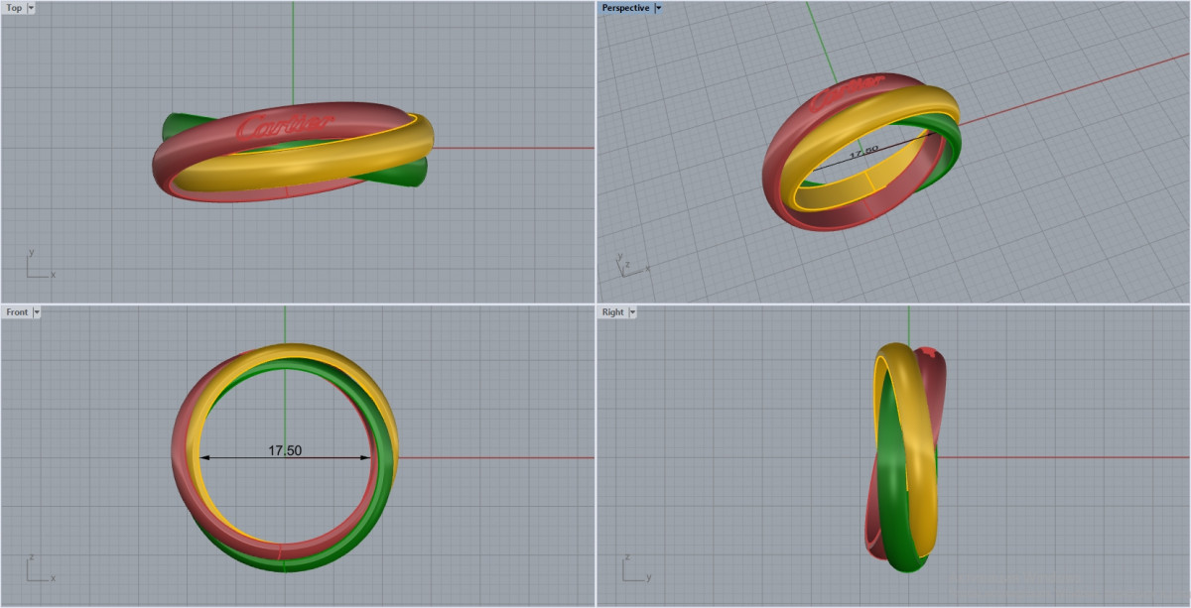Click the axis icon in Front viewport

click(x=40, y=569)
